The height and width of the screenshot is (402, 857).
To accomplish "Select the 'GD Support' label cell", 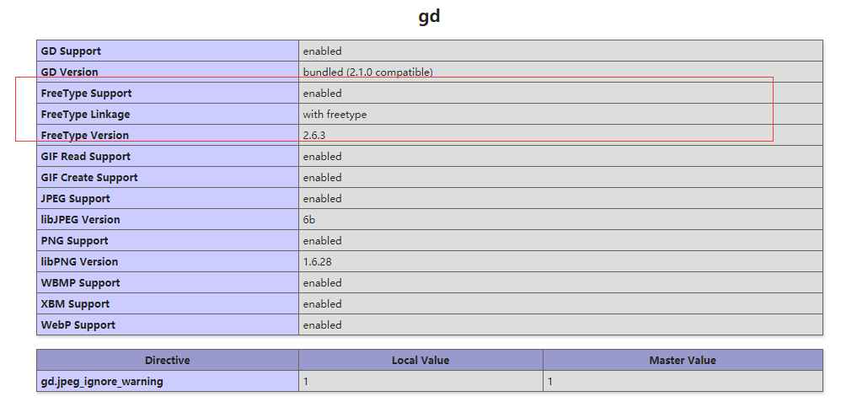I will click(168, 51).
